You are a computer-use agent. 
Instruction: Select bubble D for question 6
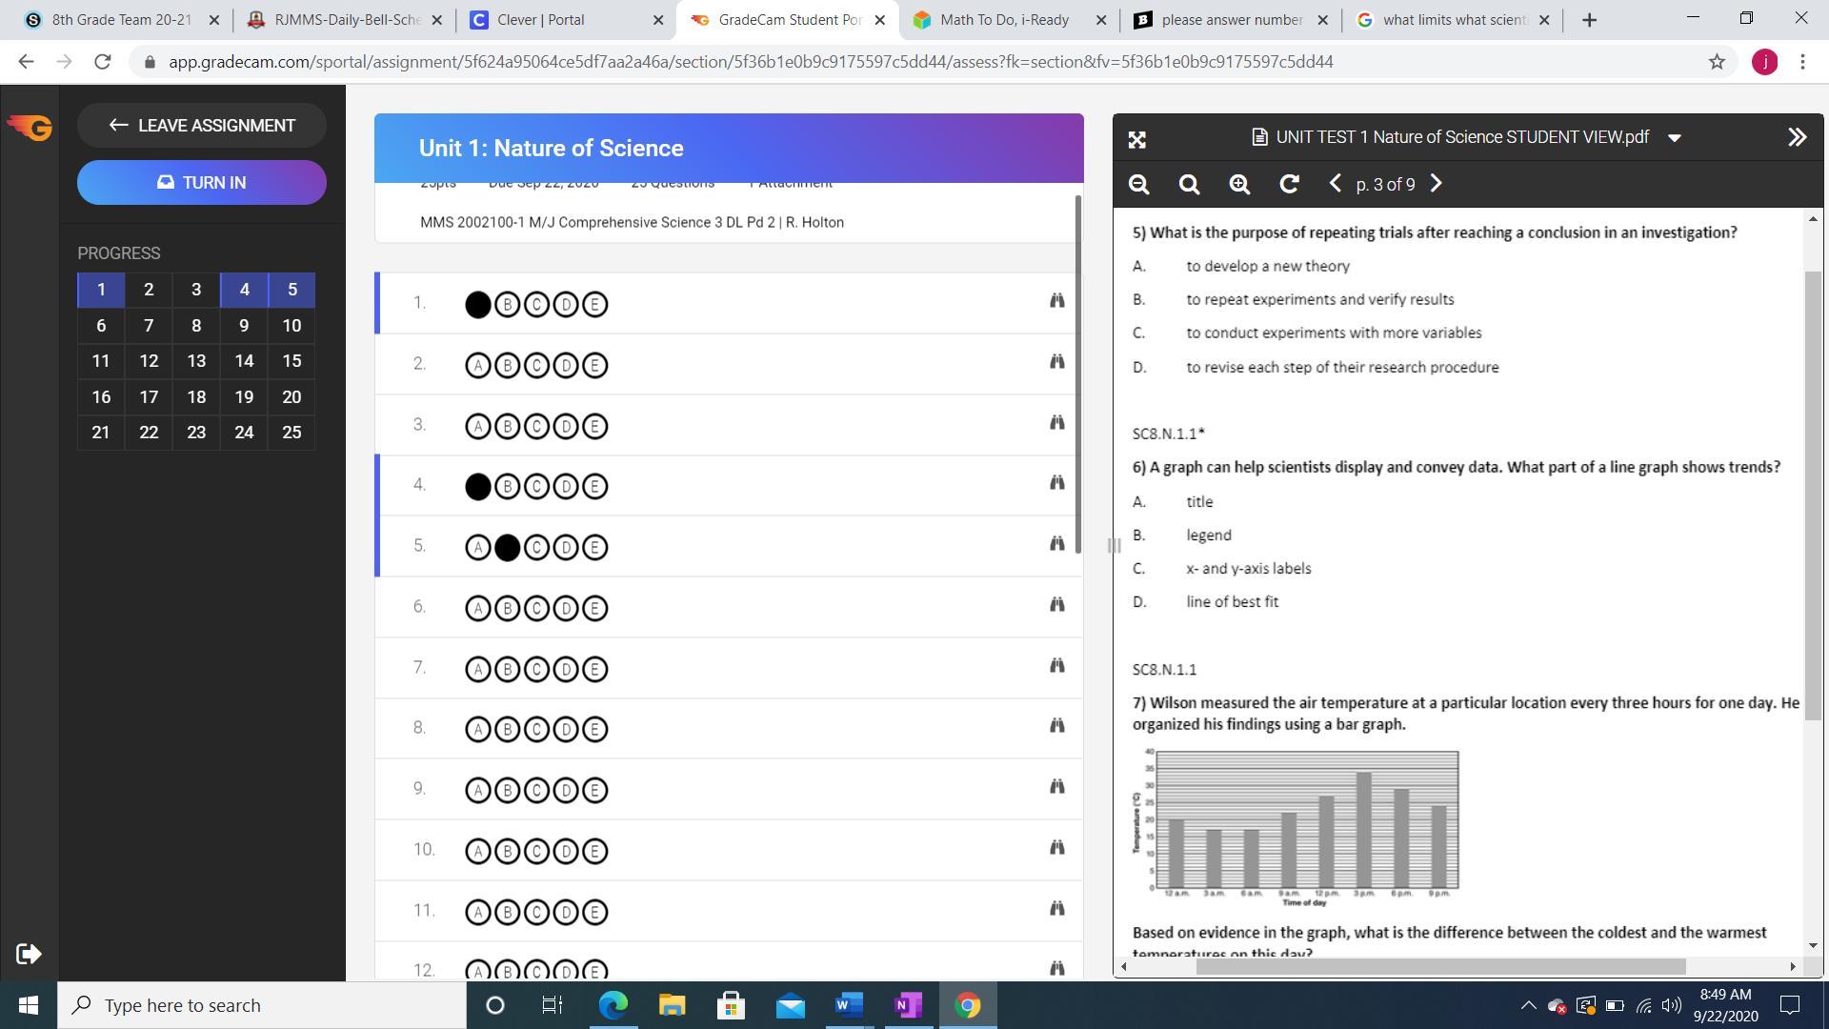(x=566, y=608)
